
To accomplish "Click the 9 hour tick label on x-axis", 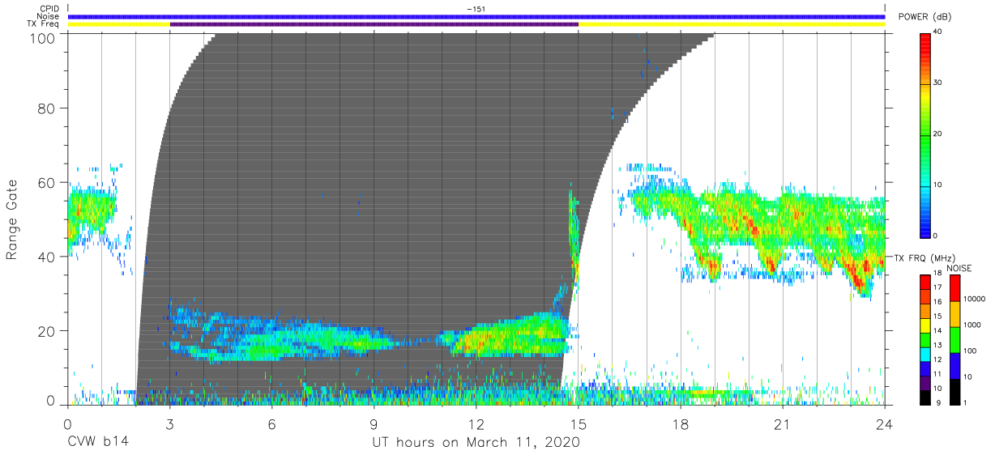I will (x=374, y=423).
